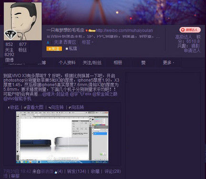Open the 评论(28) comments
Image resolution: width=206 pixels, height=179 pixels.
click(x=113, y=171)
